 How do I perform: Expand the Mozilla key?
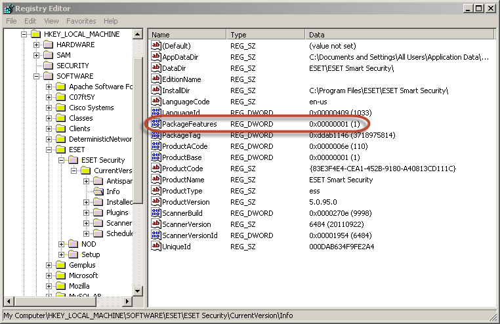pyautogui.click(x=49, y=286)
